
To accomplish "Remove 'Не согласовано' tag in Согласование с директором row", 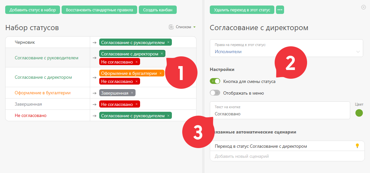I will pyautogui.click(x=137, y=81).
